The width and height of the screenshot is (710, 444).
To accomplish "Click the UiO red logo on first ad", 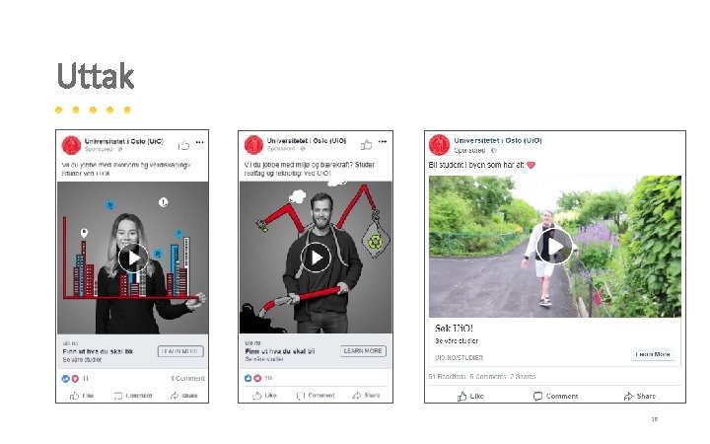I will coord(71,145).
